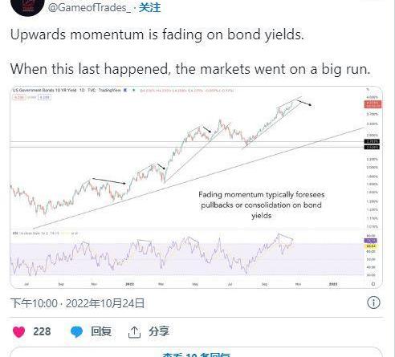Click the 228 likes count
This screenshot has height=357, width=395.
pyautogui.click(x=42, y=331)
